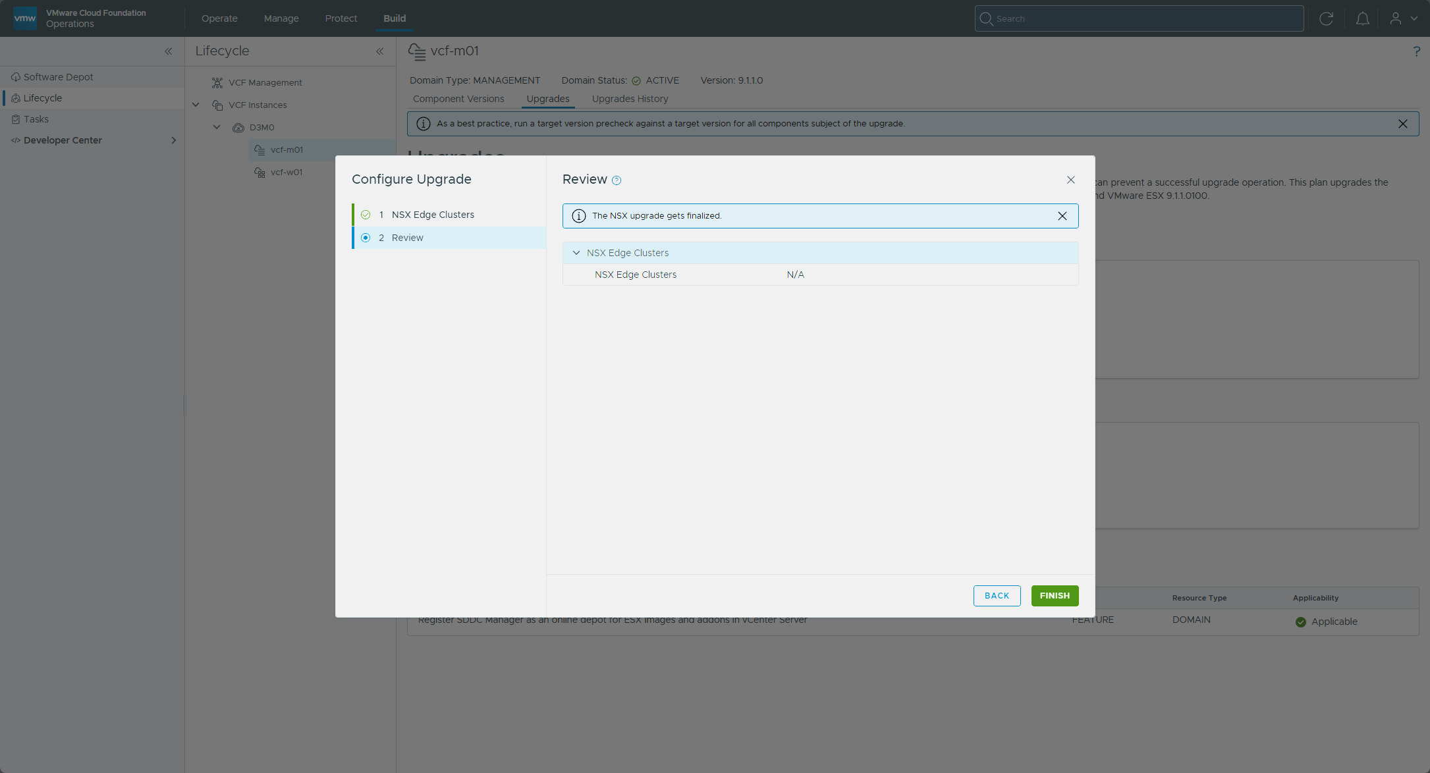Select Lifecycle in the left sidebar
The width and height of the screenshot is (1430, 773).
coord(92,98)
